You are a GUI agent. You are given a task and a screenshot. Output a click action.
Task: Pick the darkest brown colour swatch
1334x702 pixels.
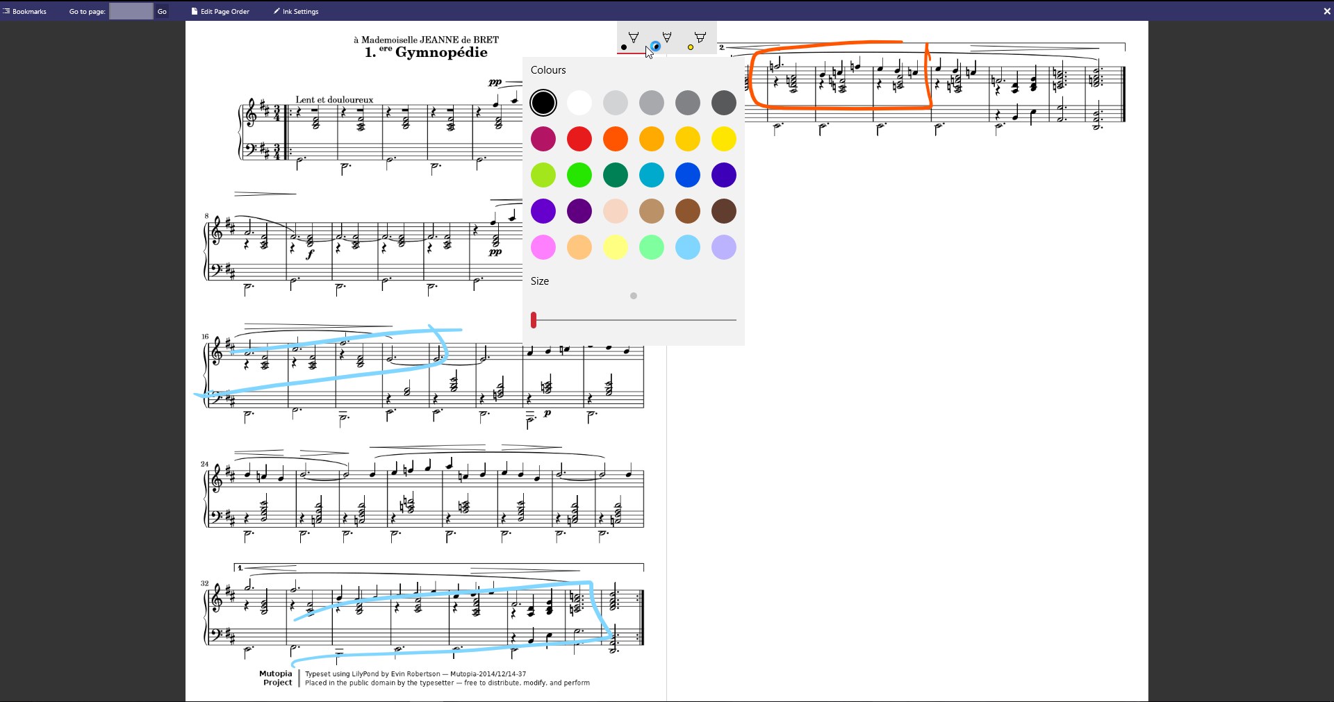[x=724, y=211]
